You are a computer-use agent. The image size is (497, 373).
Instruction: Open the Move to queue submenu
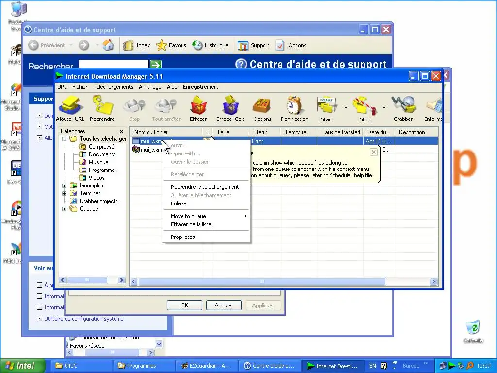click(206, 216)
